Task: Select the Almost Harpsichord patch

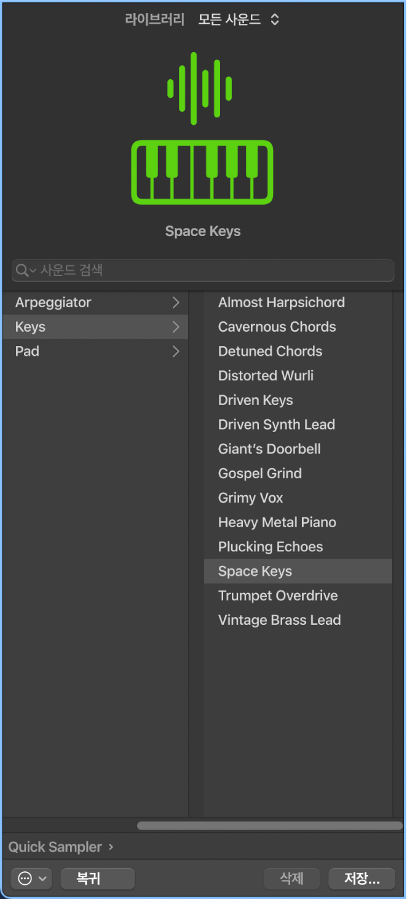Action: pos(282,302)
